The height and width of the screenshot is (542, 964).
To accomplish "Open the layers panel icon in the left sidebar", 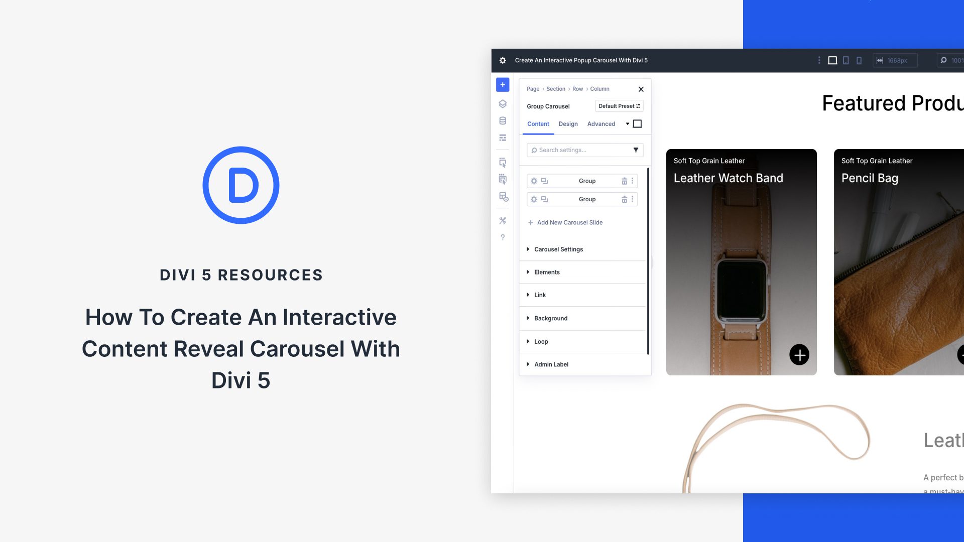I will [502, 104].
